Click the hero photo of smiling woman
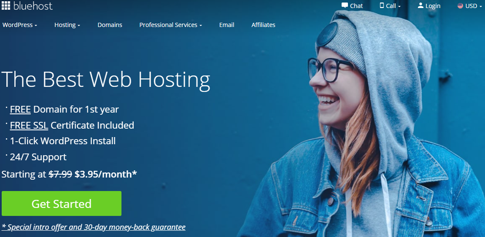Viewport: 485px width, 237px height. click(362, 124)
